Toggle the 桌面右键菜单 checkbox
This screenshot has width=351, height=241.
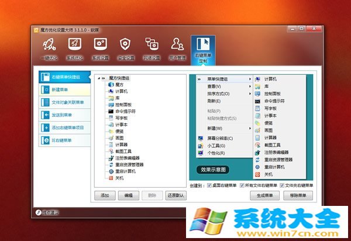click(x=209, y=185)
